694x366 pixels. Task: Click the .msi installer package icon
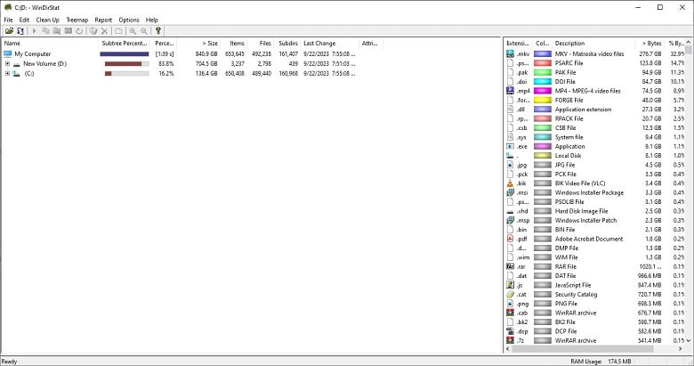pyautogui.click(x=510, y=192)
